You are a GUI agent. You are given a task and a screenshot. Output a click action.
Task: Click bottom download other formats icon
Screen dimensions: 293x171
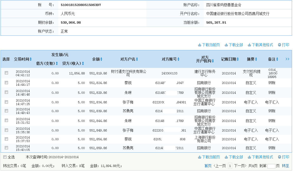pos(249,157)
